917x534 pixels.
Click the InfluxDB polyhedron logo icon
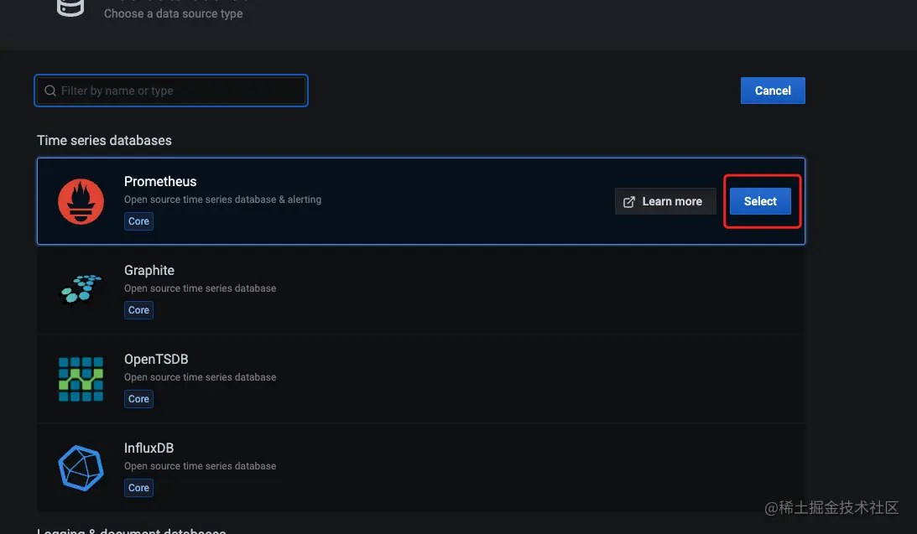click(81, 468)
